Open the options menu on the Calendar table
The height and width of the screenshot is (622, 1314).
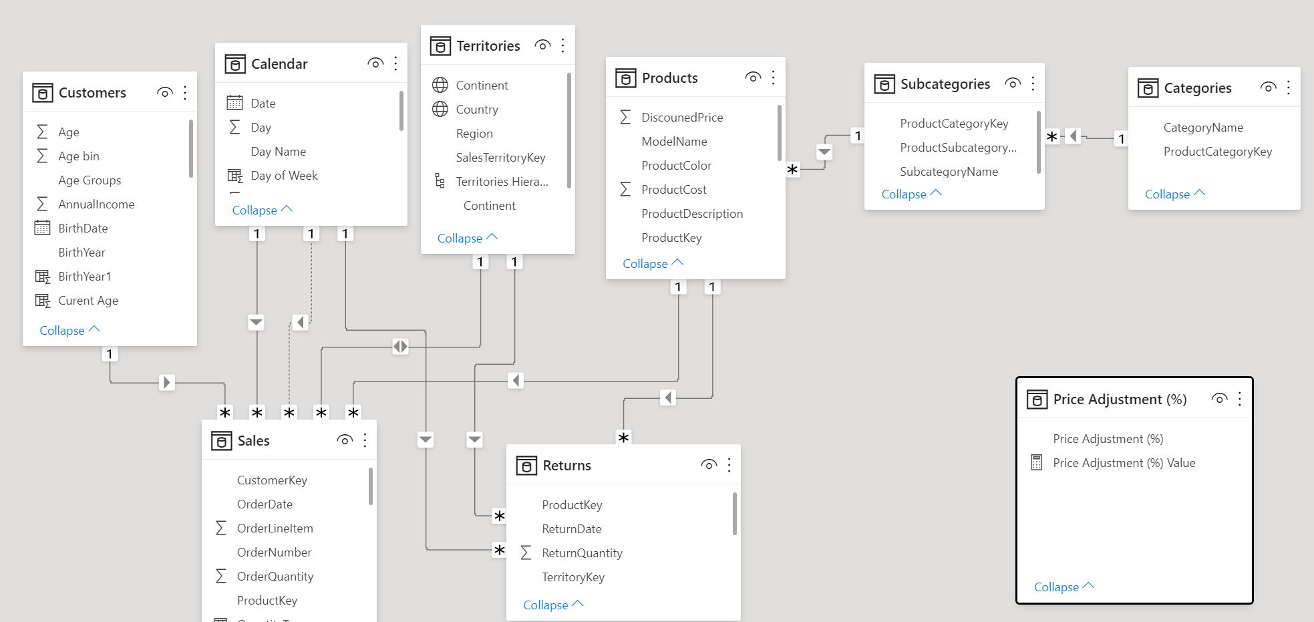[395, 63]
